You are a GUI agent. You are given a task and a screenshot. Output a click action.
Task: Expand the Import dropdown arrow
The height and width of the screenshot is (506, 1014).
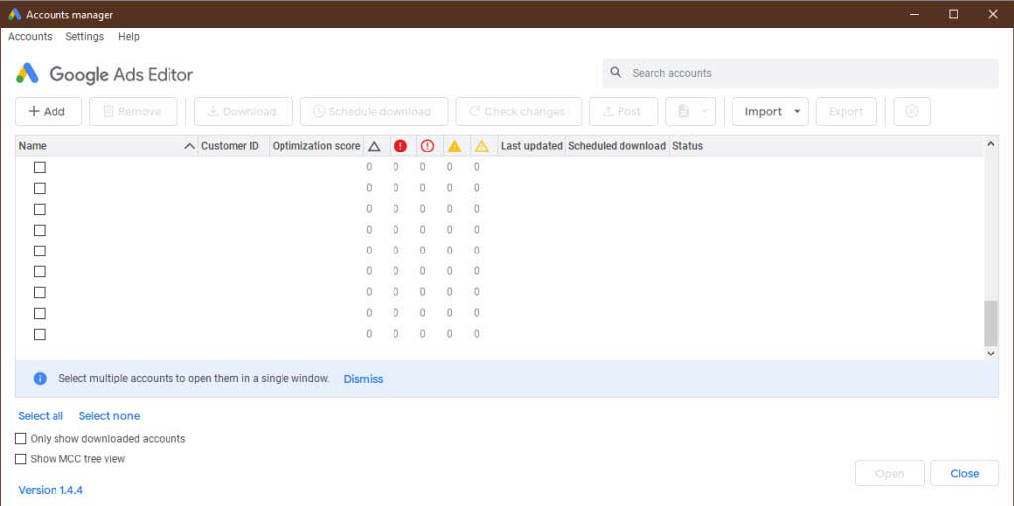[x=797, y=111]
